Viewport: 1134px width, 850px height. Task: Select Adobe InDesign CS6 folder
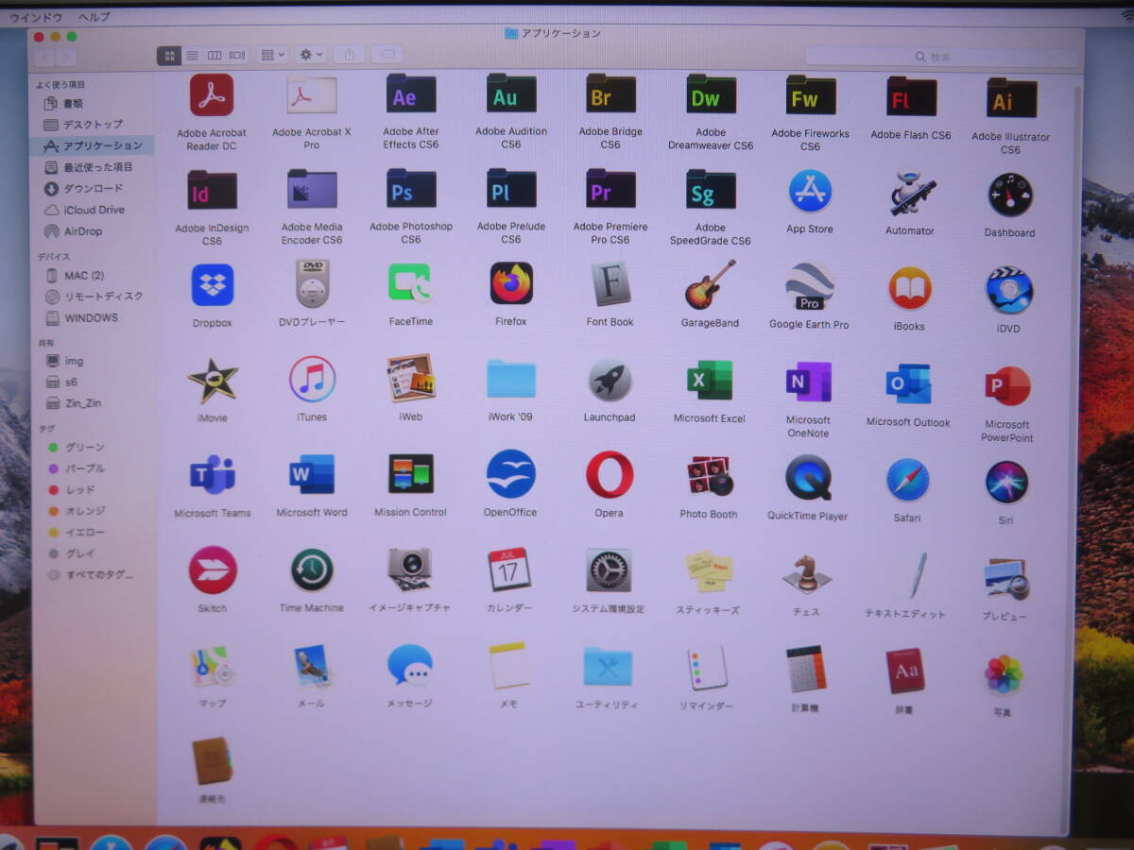212,191
